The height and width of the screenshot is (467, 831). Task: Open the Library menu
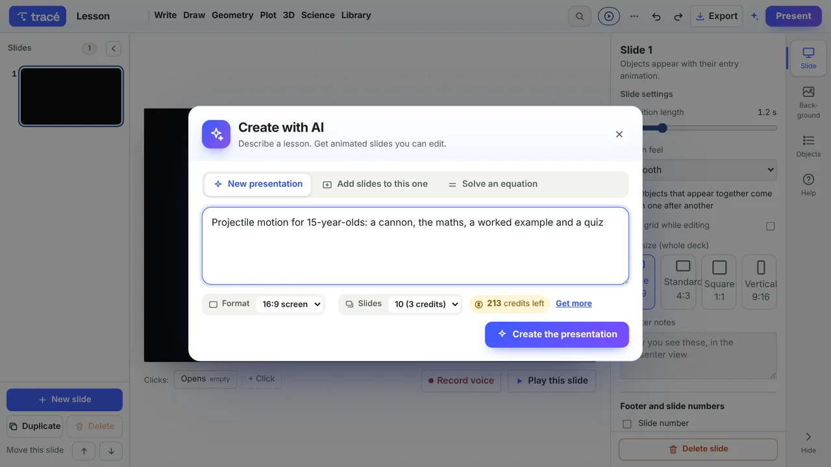point(356,15)
